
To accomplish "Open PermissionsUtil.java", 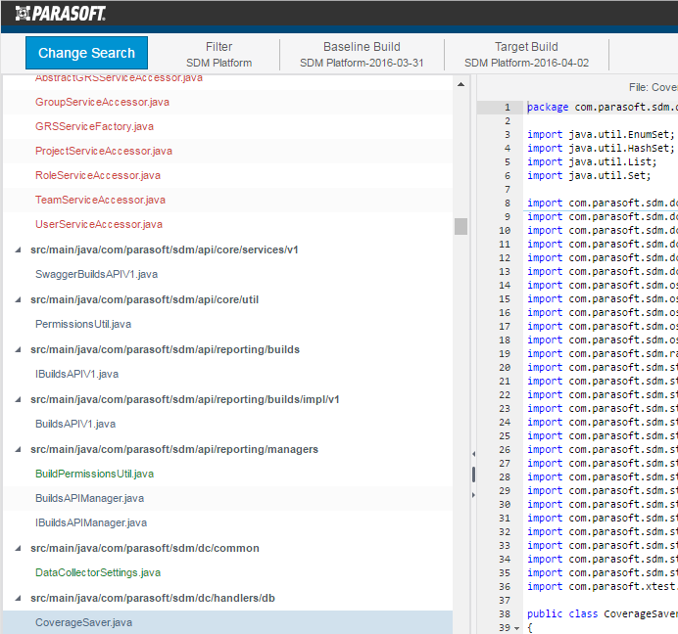I will coord(83,324).
